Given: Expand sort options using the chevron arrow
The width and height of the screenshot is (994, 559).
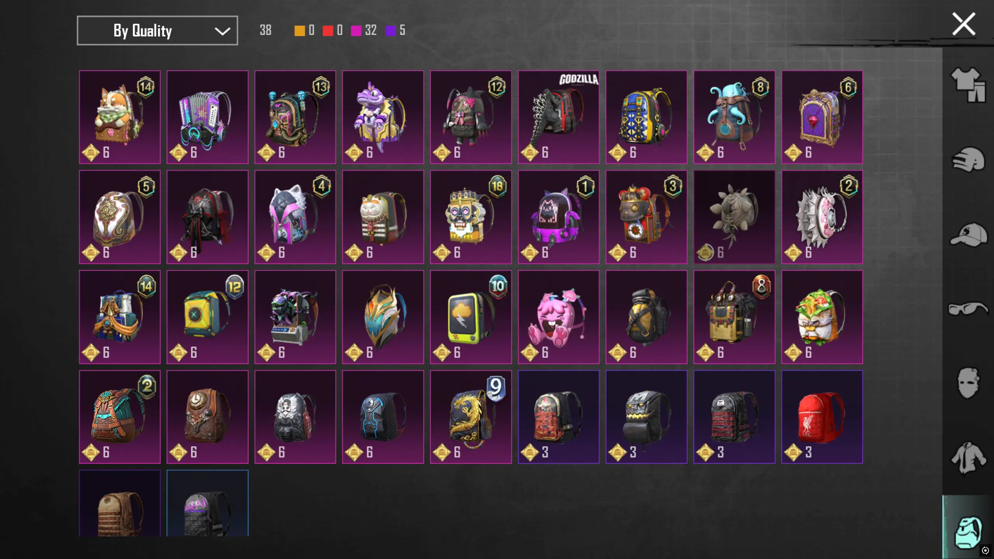Looking at the screenshot, I should [x=222, y=31].
